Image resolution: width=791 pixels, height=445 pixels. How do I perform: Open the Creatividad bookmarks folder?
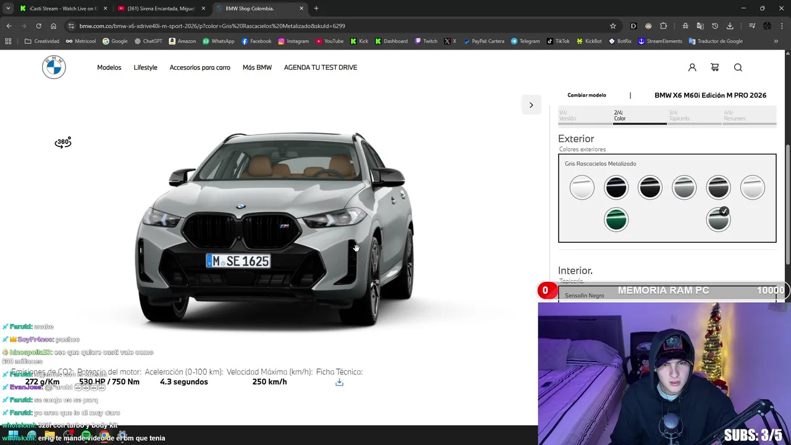click(x=41, y=41)
